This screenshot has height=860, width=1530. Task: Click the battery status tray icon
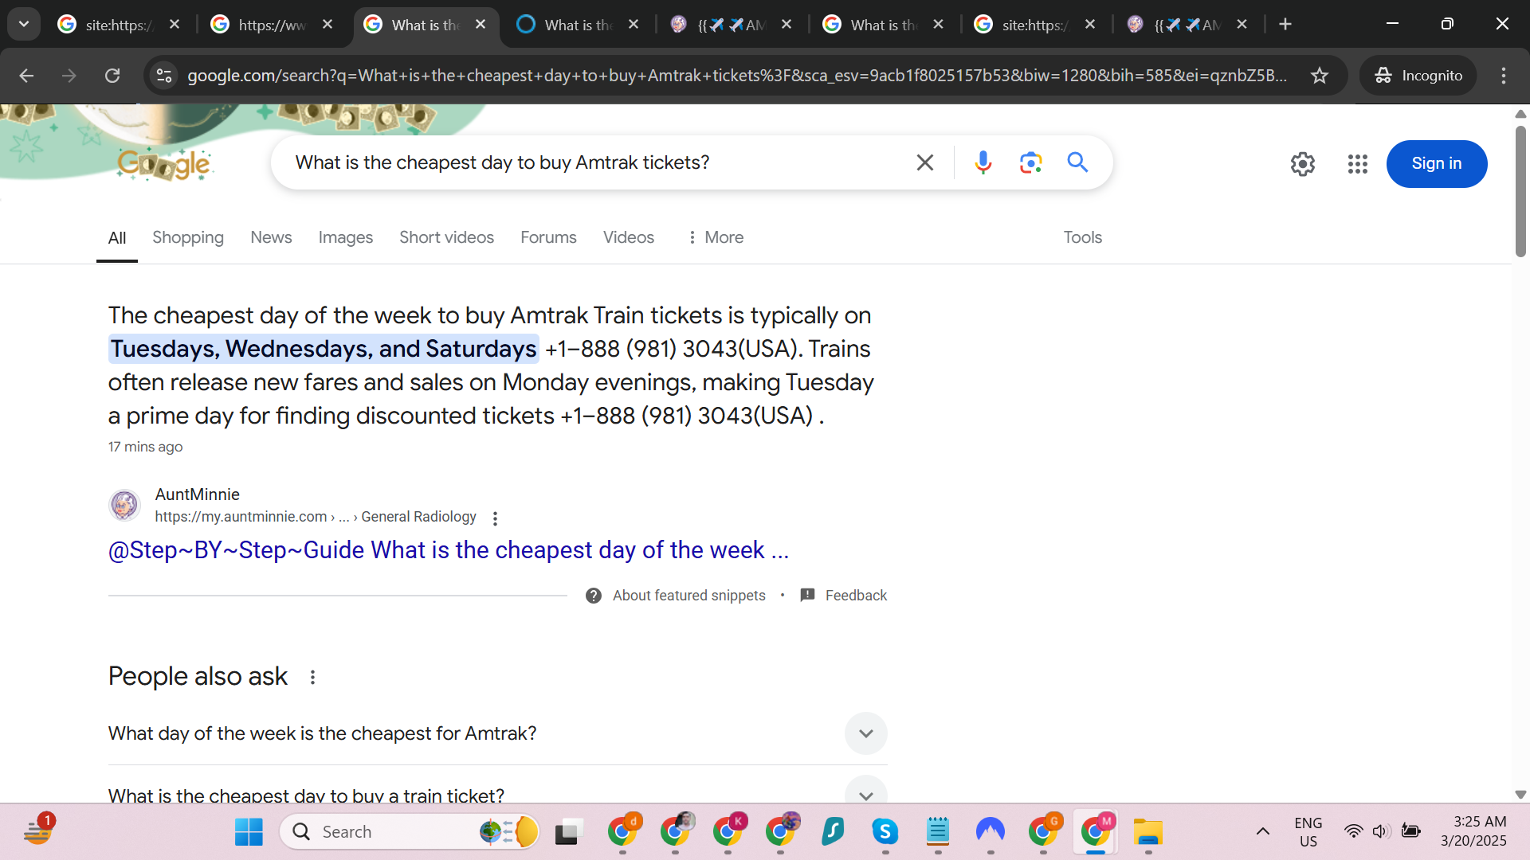1410,831
